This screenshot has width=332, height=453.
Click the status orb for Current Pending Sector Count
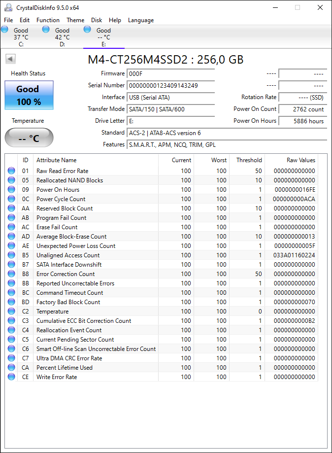tap(11, 339)
